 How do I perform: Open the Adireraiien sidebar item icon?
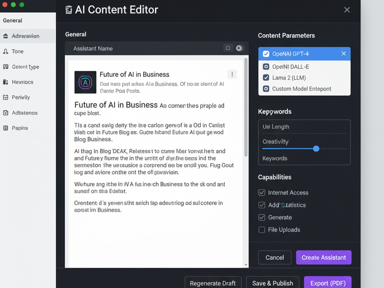tap(5, 36)
